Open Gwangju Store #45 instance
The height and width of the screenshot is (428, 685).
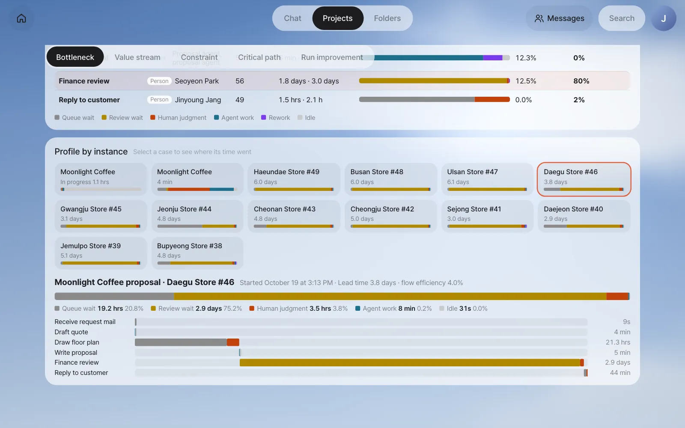[101, 216]
